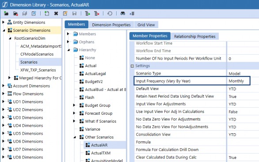Click the Rename Dimension icon
This screenshot has height=162, width=259.
point(34,13)
